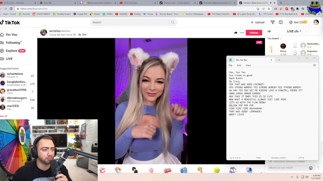The width and height of the screenshot is (323, 181).
Task: Open Notepad settings gear
Action: click(x=314, y=65)
